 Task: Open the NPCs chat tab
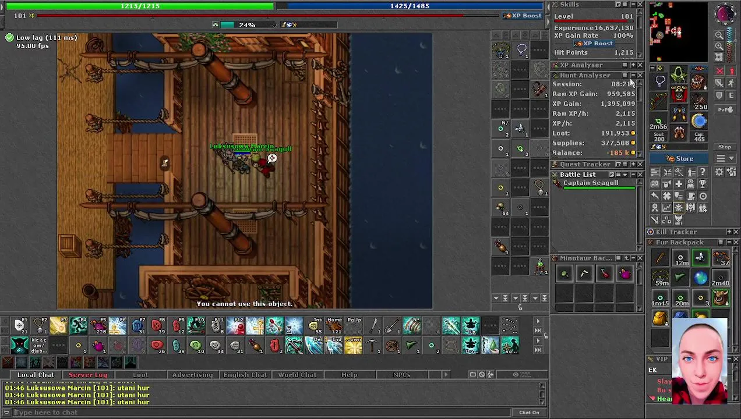click(x=401, y=375)
